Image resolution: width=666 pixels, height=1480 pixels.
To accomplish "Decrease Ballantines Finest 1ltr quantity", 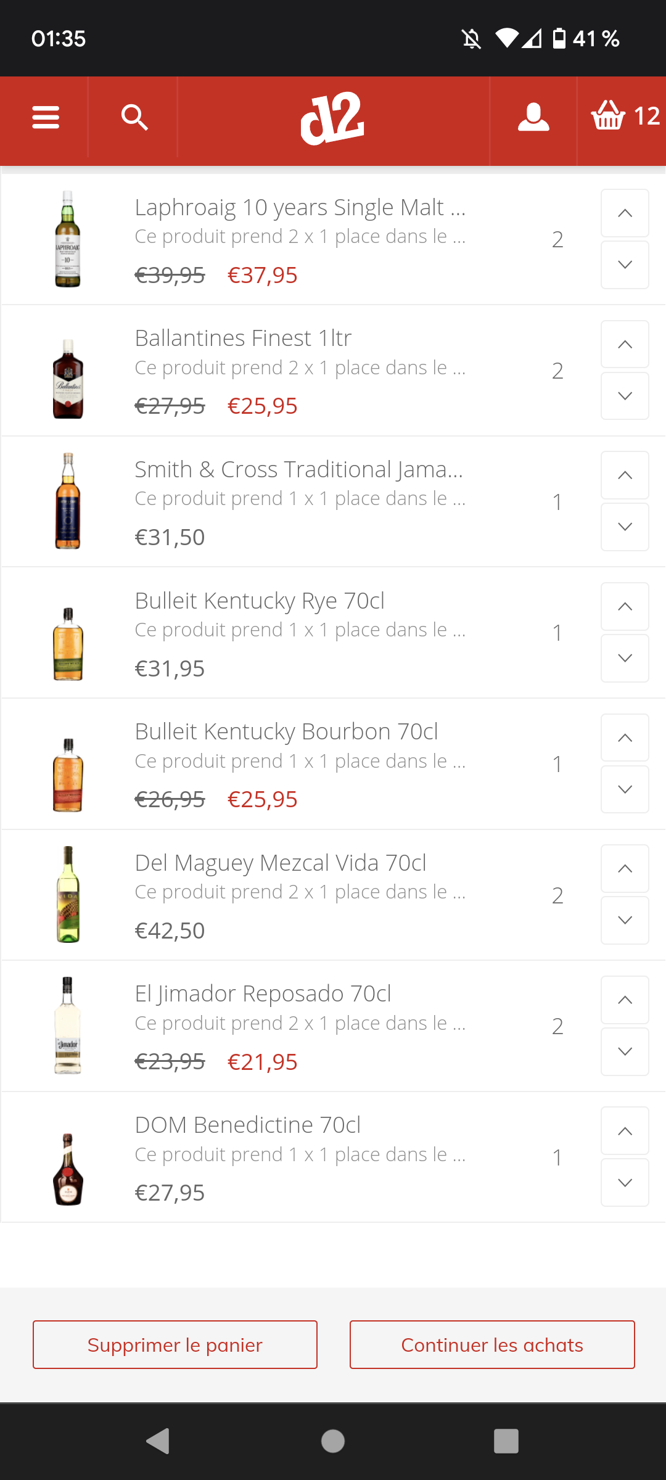I will (x=625, y=396).
